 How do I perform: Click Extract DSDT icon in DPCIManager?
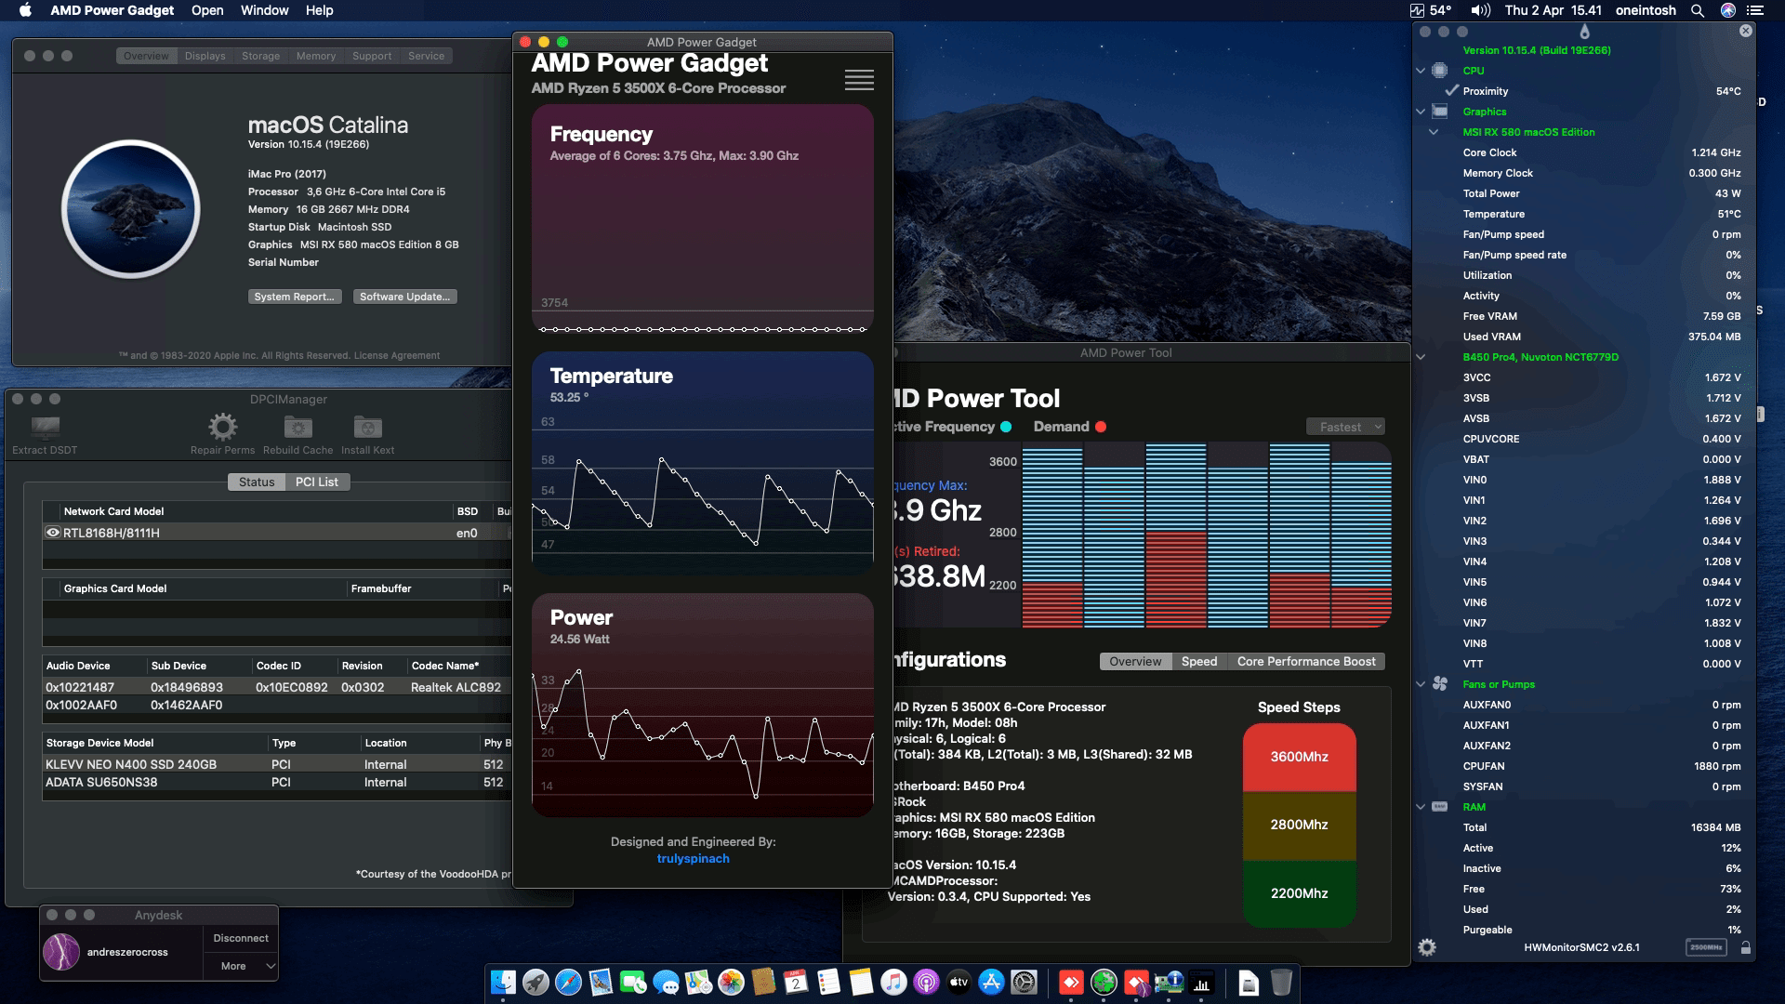[45, 428]
